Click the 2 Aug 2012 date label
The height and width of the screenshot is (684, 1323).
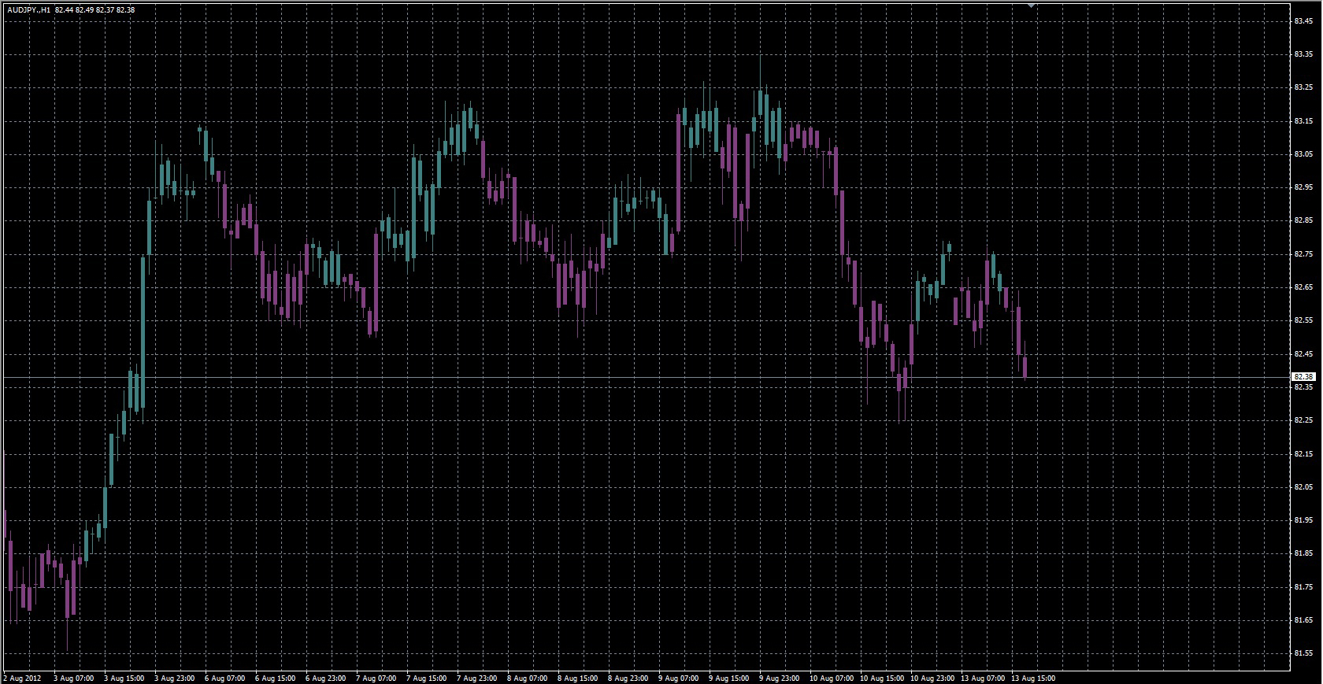23,678
